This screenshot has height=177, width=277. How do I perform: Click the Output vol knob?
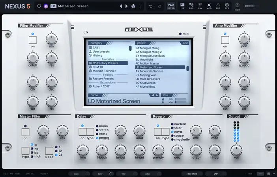236,151
